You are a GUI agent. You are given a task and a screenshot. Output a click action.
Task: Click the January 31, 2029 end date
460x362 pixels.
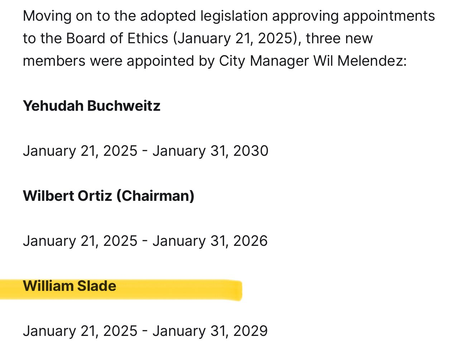pos(210,331)
